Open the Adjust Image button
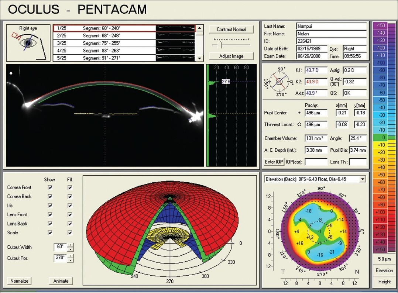Screen dimensions: 398x293 [x=231, y=56]
